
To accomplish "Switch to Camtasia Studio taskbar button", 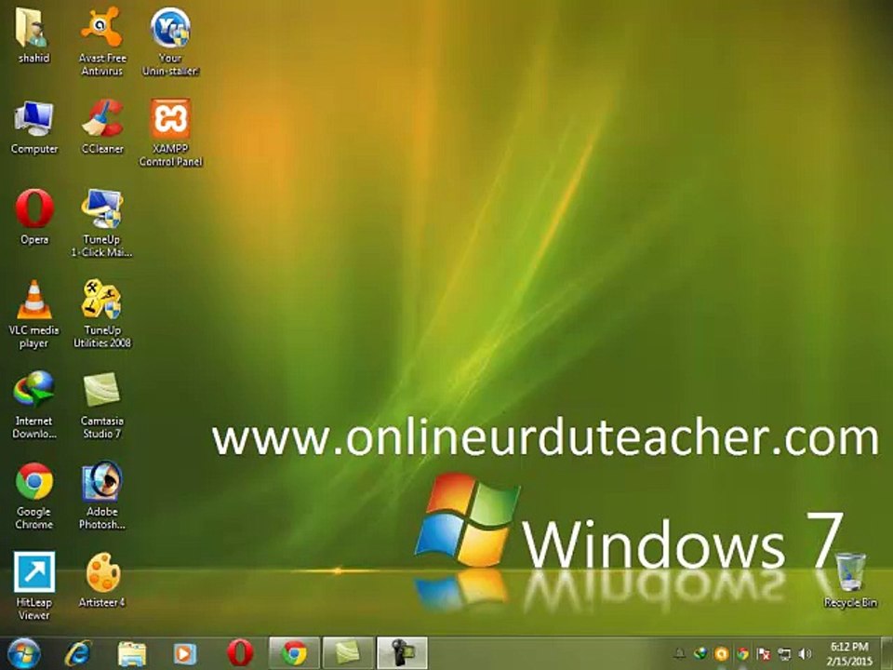I will (348, 653).
